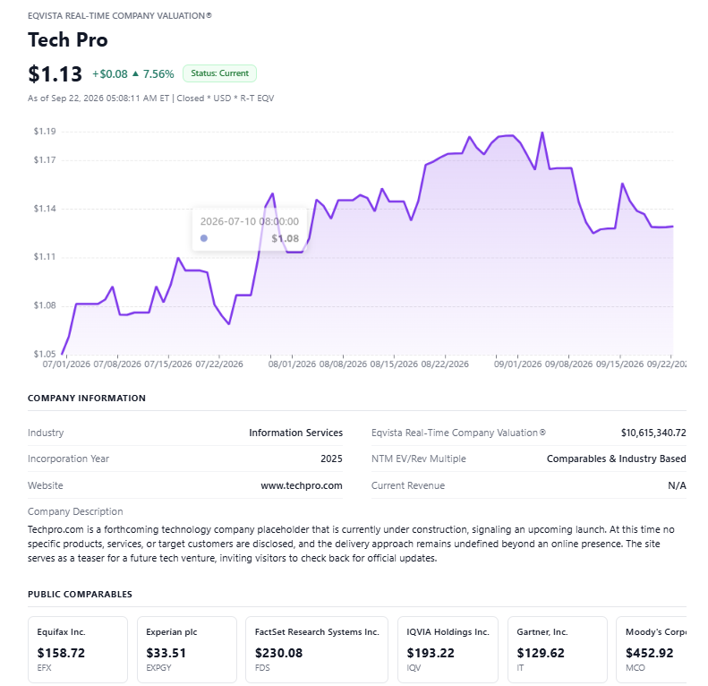Click the NTM EV/Rev Multiple label
The image size is (708, 686).
pyautogui.click(x=419, y=459)
